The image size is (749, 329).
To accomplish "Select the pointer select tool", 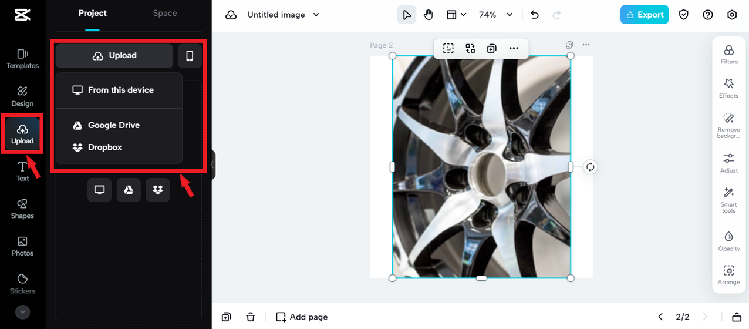I will [x=407, y=15].
